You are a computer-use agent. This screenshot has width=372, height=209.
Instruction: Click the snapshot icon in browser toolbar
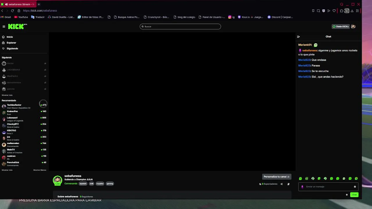coord(318,11)
